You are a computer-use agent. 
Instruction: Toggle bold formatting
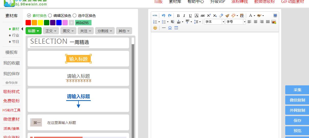178,16
